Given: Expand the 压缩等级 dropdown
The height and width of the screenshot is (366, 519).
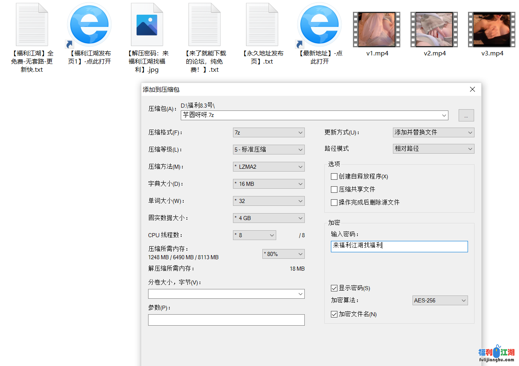Looking at the screenshot, I should click(268, 150).
